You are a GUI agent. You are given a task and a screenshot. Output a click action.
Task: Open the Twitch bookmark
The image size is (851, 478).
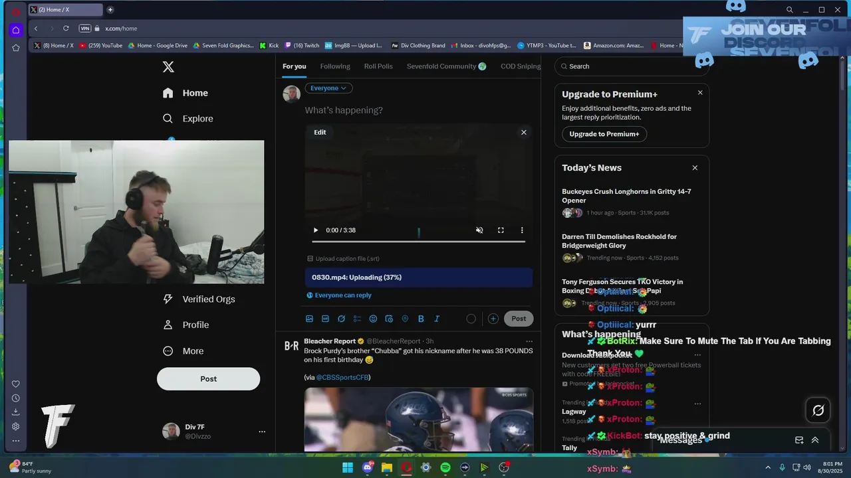click(x=302, y=46)
